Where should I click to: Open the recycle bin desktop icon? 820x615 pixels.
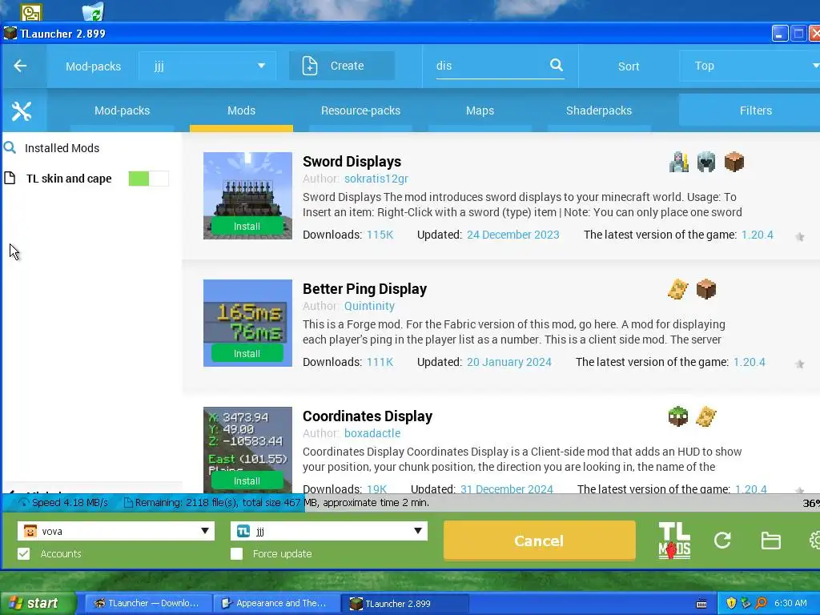[93, 11]
